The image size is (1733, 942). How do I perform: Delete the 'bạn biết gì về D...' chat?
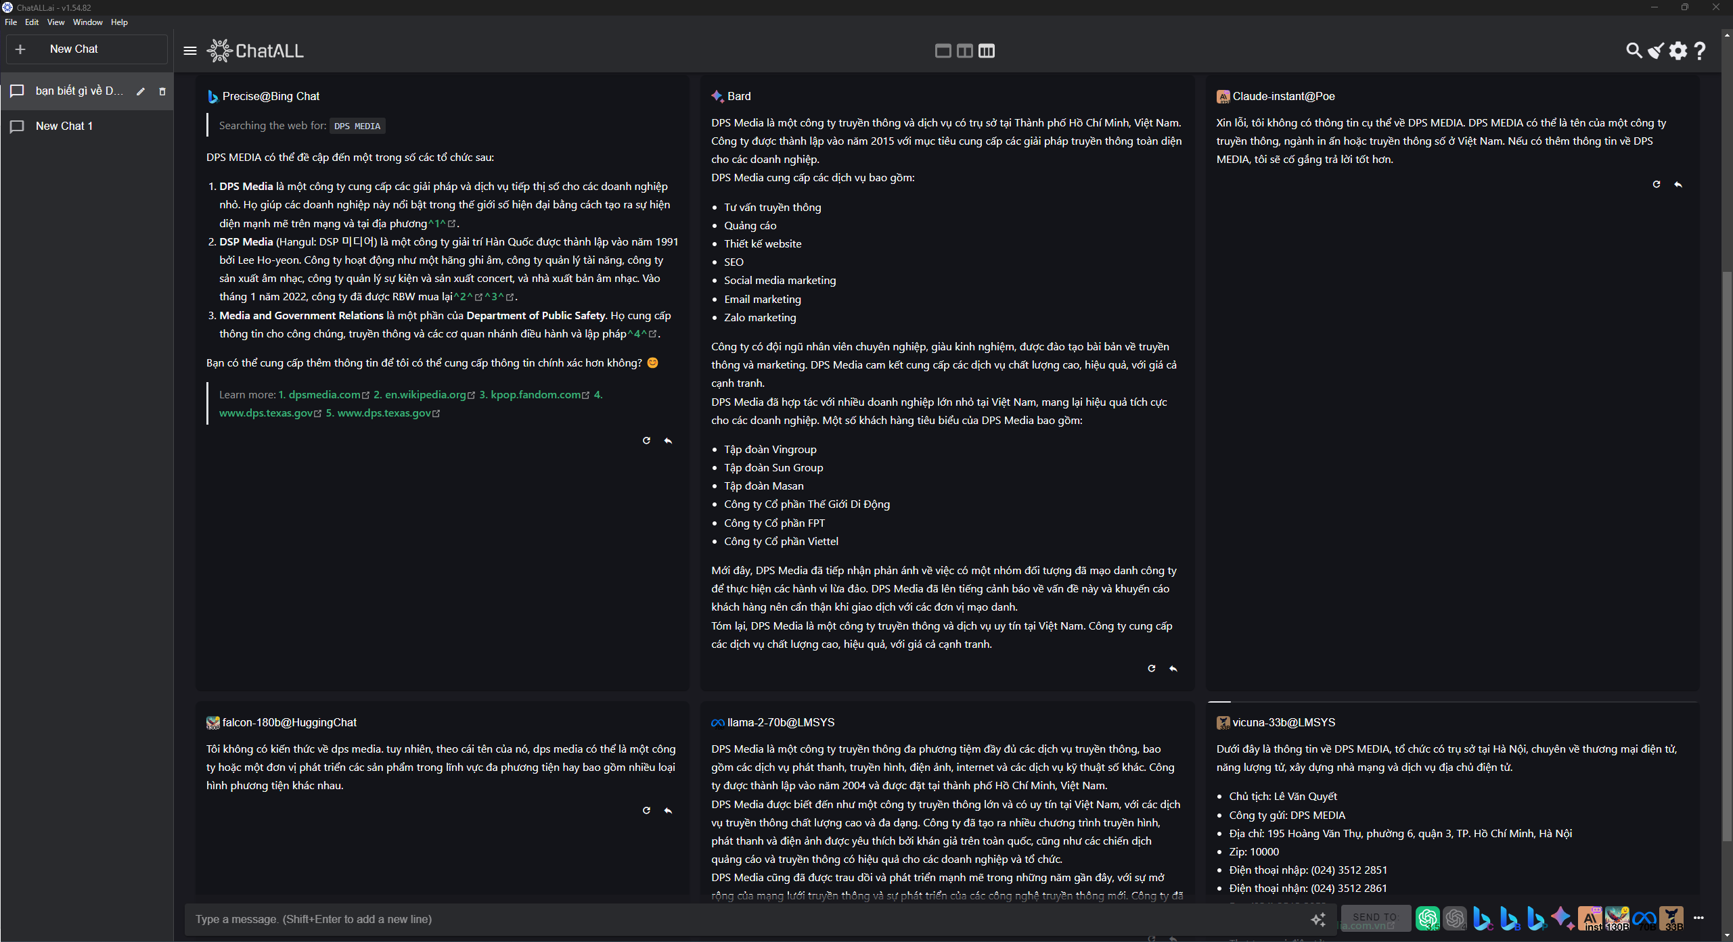tap(162, 91)
